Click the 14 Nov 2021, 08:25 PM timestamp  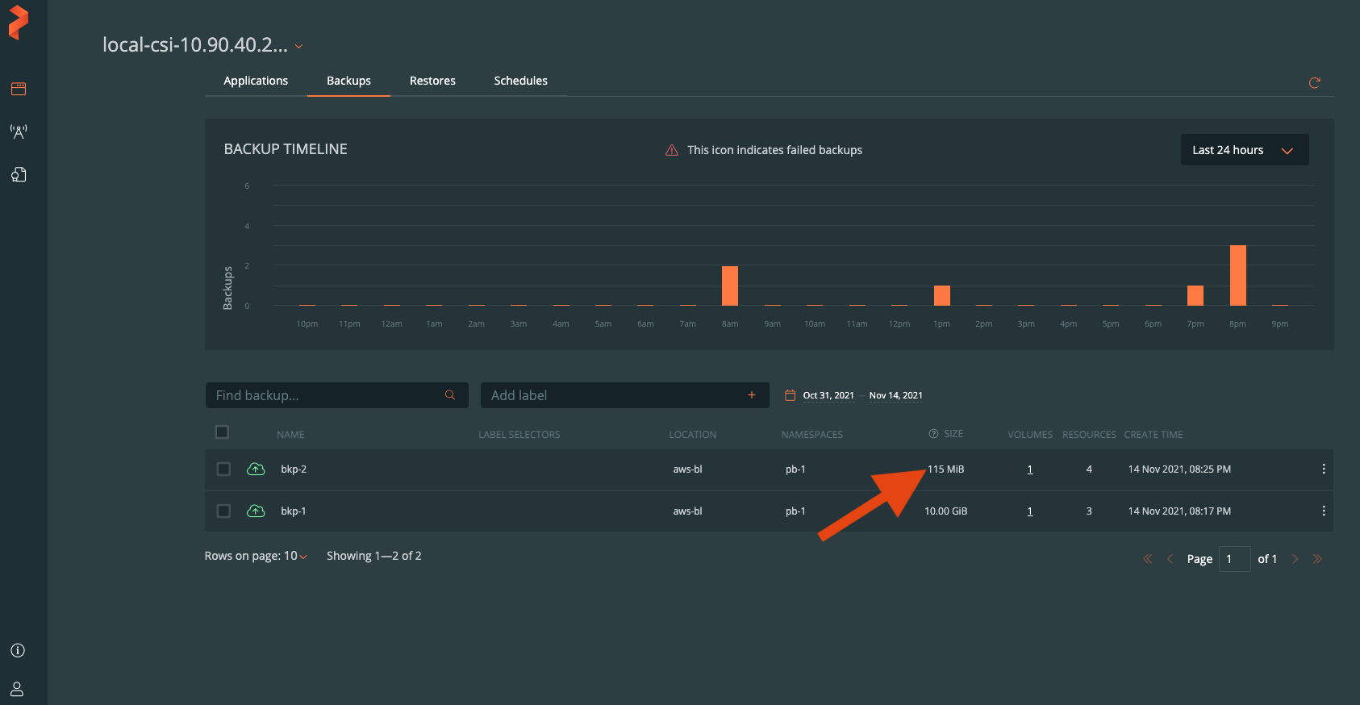click(x=1179, y=469)
